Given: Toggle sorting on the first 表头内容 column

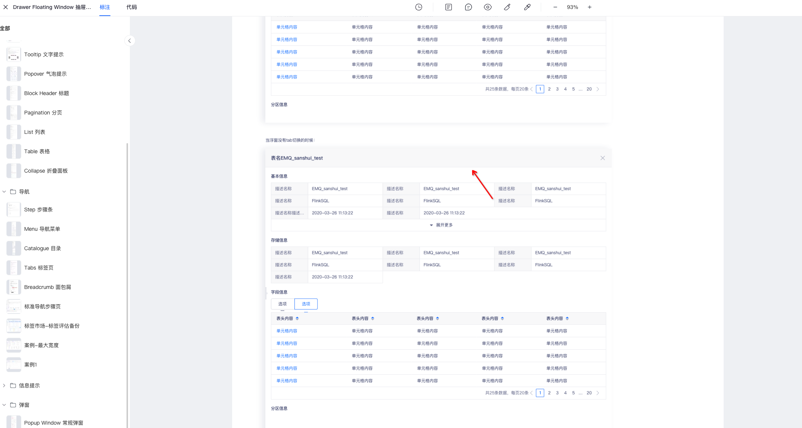Looking at the screenshot, I should pos(297,318).
